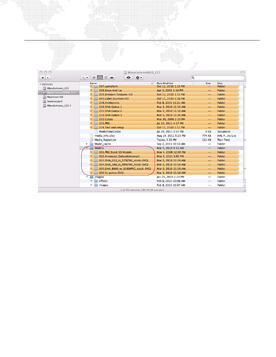Click the Media_Report.txt file icon
This screenshot has width=276, height=357.
coord(91,140)
